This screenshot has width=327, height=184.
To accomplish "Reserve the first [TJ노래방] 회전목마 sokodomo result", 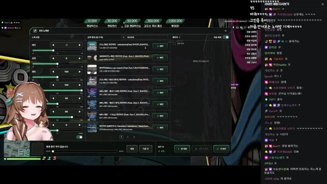I will pyautogui.click(x=160, y=46).
